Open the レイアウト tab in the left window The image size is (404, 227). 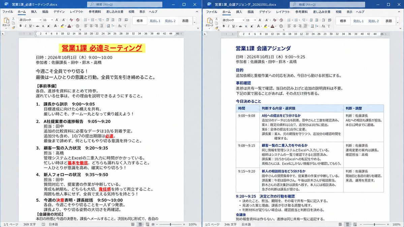coord(76,11)
